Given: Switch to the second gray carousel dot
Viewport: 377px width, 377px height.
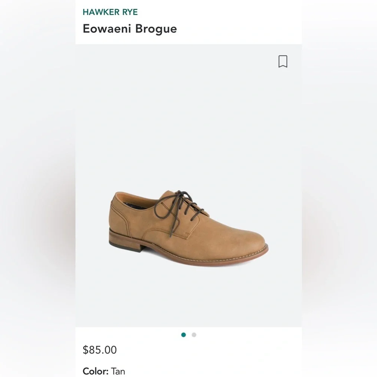Looking at the screenshot, I should click(194, 335).
